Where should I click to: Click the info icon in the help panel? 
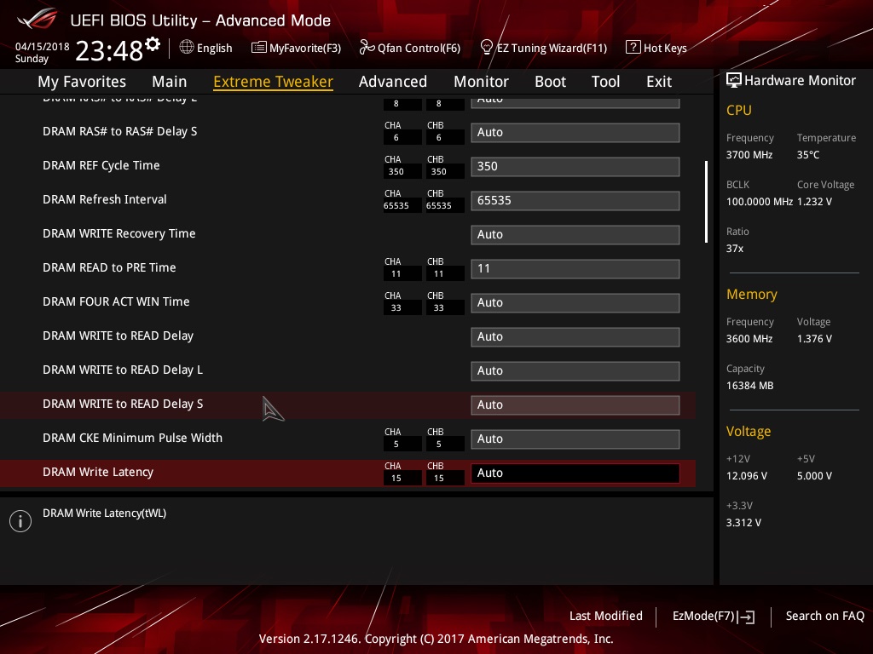[20, 521]
